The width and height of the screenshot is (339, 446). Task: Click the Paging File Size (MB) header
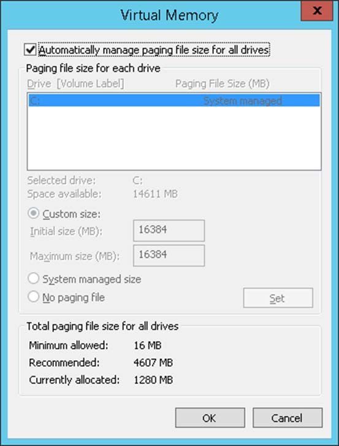pos(223,84)
